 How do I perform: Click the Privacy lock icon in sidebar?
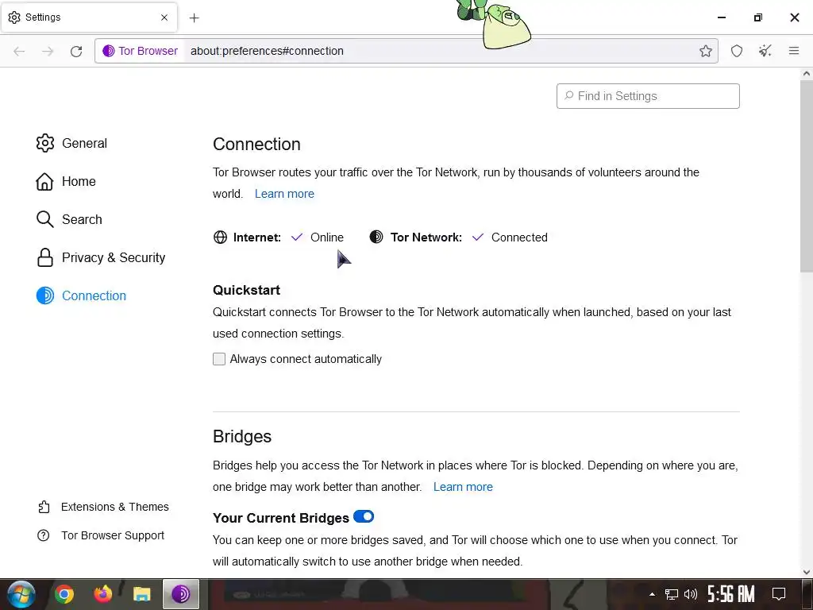pyautogui.click(x=45, y=257)
